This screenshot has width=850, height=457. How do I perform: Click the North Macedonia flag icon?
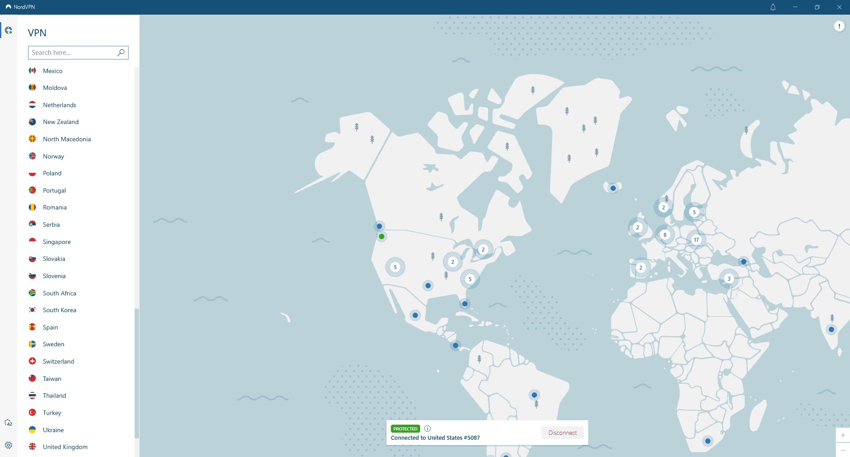pyautogui.click(x=32, y=139)
